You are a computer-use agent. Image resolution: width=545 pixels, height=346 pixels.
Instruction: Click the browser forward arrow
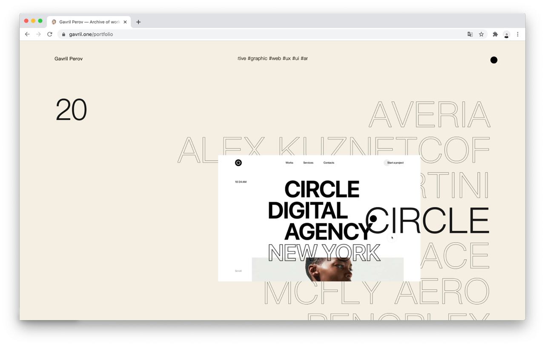38,34
